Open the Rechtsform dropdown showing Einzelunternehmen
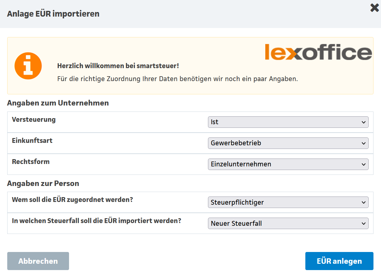381x277 pixels. (x=288, y=164)
